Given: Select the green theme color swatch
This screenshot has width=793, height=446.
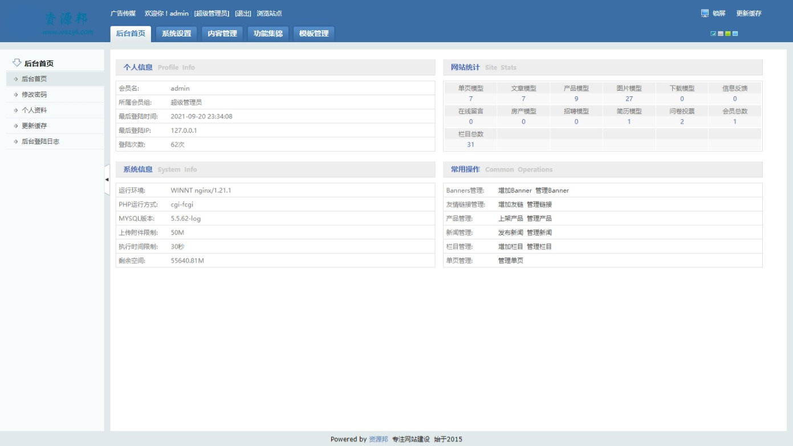Looking at the screenshot, I should tap(728, 34).
